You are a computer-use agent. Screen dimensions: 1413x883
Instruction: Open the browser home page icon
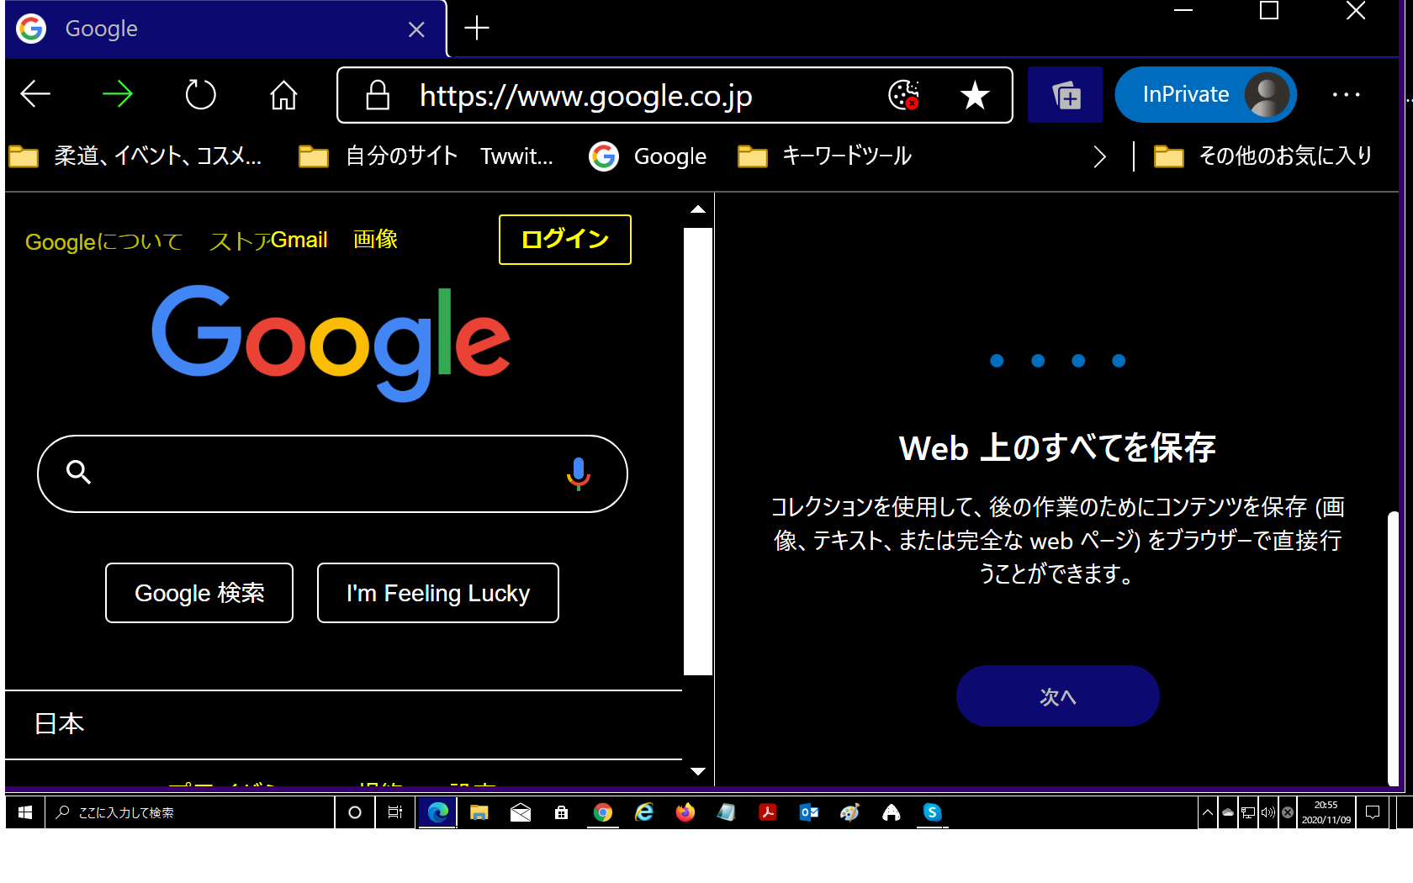(283, 94)
